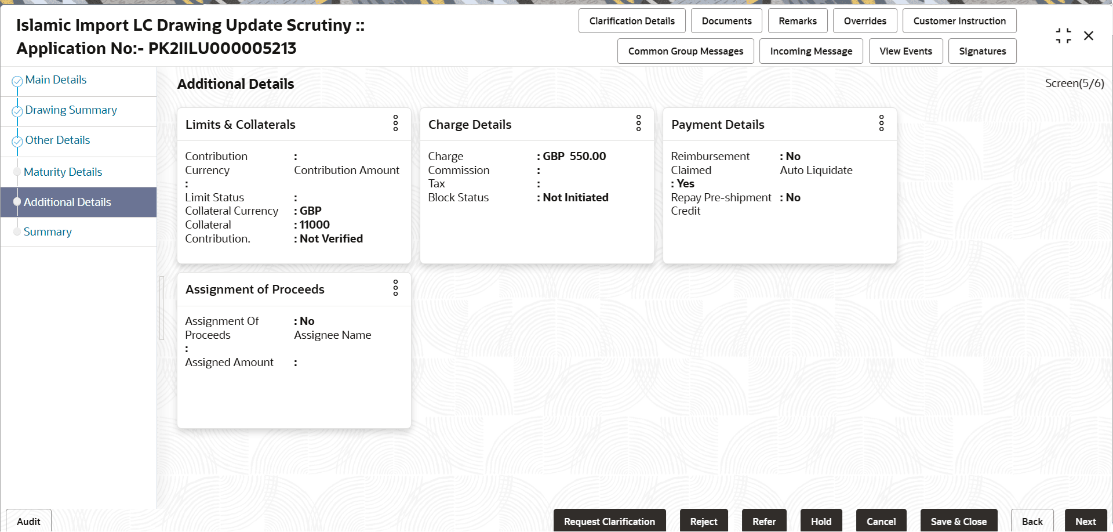Screen dimensions: 1113x532
Task: Open the Charge Details card options menu
Action: click(638, 124)
